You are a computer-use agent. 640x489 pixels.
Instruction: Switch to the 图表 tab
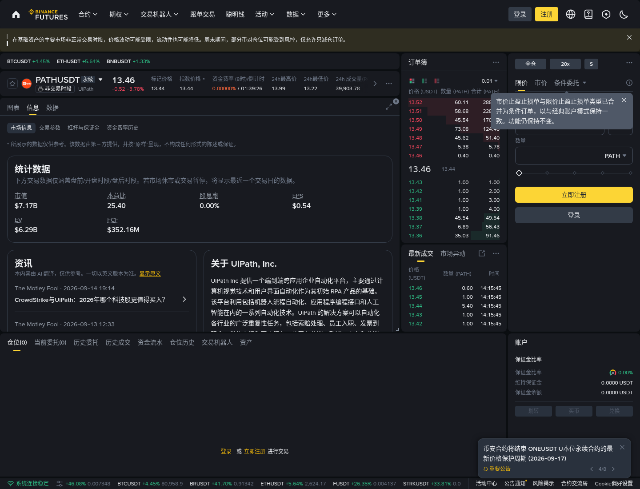(13, 108)
